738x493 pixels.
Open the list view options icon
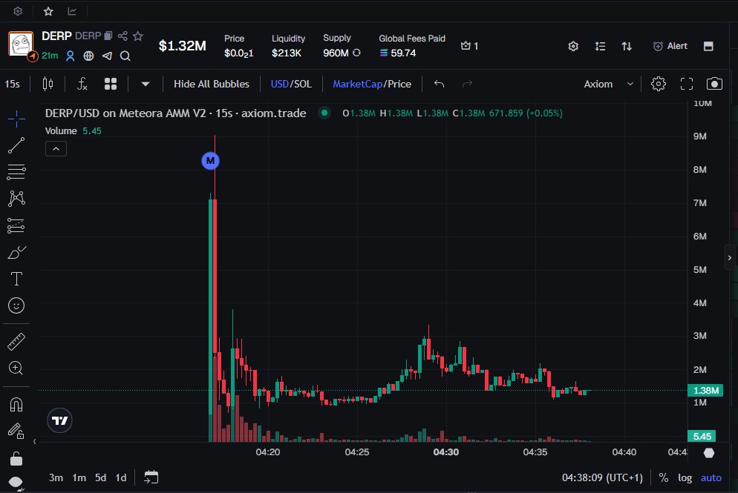(x=600, y=46)
